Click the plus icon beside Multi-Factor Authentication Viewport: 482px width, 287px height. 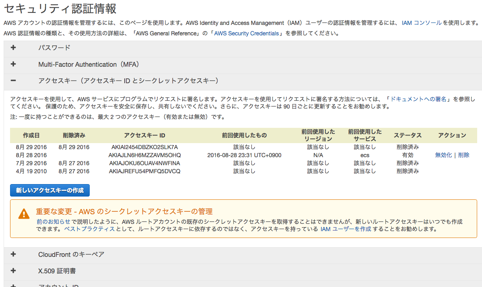point(13,64)
